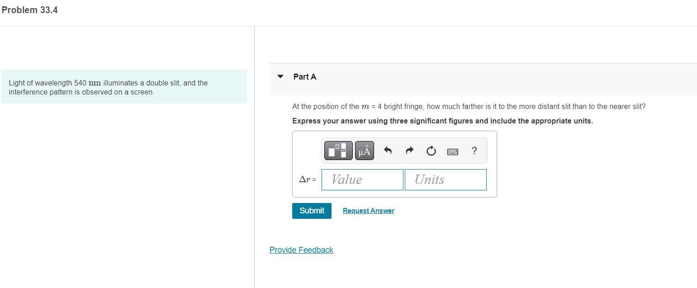The height and width of the screenshot is (288, 697).
Task: Open the Provide Feedback link
Action: coord(301,250)
